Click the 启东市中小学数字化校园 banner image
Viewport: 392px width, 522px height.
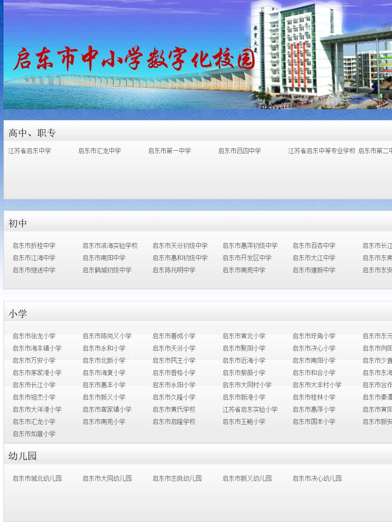(x=197, y=55)
